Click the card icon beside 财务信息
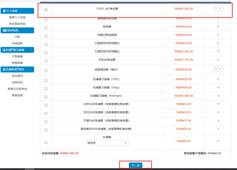Image resolution: width=237 pixels, height=170 pixels. 5,30
